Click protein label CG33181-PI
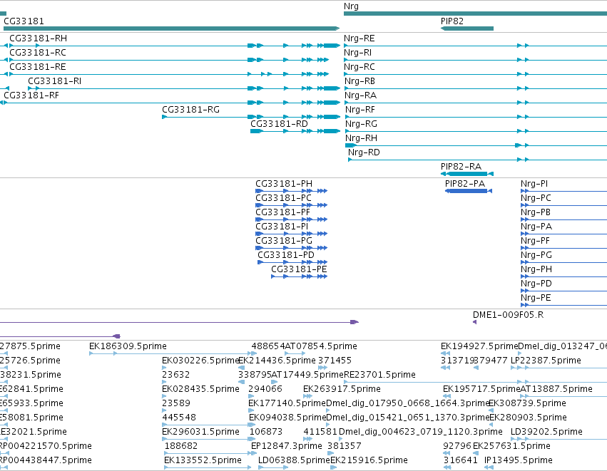 click(282, 227)
